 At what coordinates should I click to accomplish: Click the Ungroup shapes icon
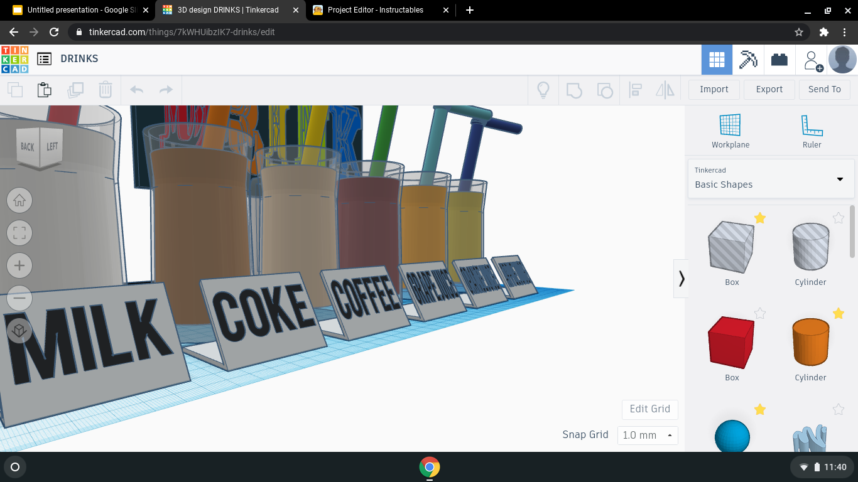click(604, 90)
